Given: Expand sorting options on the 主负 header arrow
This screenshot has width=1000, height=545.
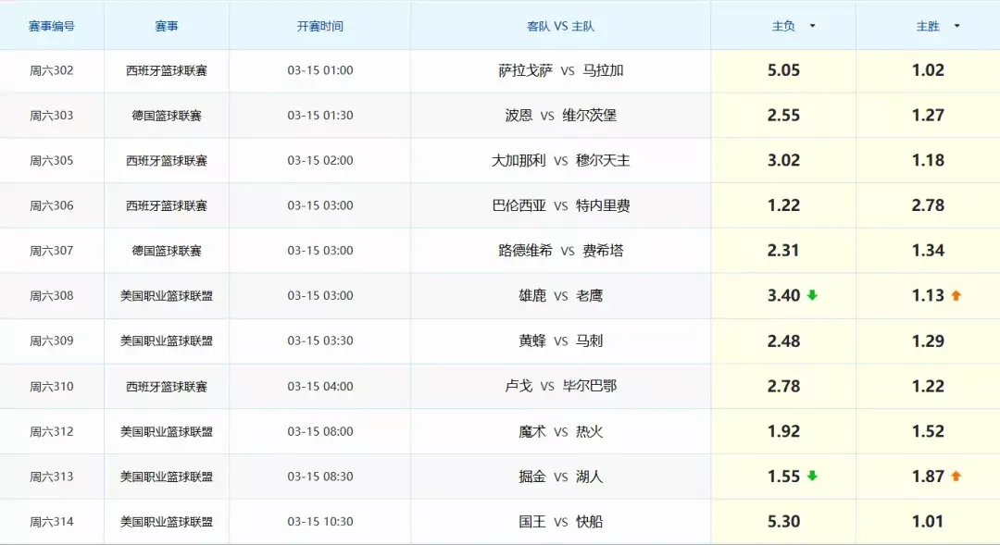Looking at the screenshot, I should tap(812, 25).
